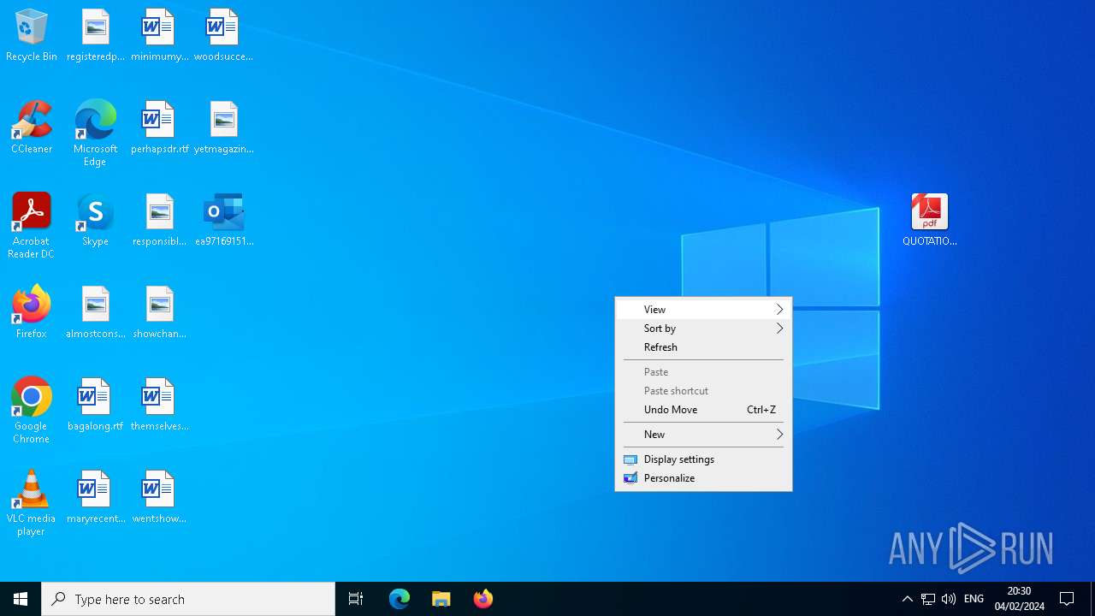
Task: Open Task View on the taskbar
Action: [x=356, y=599]
